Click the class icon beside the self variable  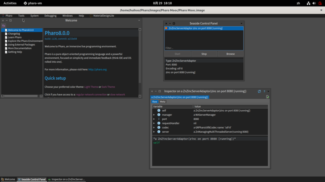pyautogui.click(x=159, y=110)
